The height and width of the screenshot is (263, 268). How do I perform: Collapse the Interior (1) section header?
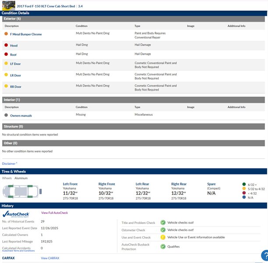point(133,100)
